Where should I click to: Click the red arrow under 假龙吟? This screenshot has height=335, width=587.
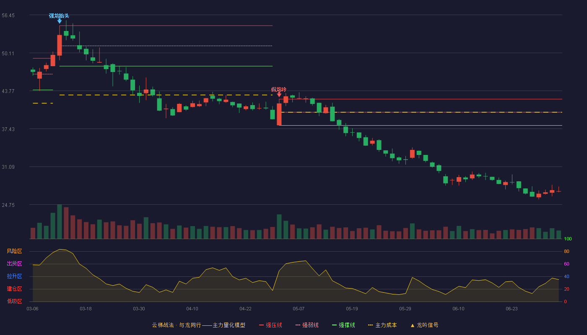point(279,95)
